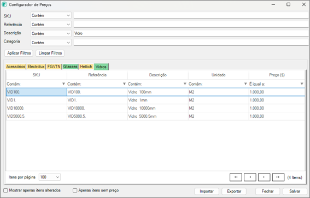310x198 pixels.
Task: Save changes with Salvar button
Action: [295, 191]
